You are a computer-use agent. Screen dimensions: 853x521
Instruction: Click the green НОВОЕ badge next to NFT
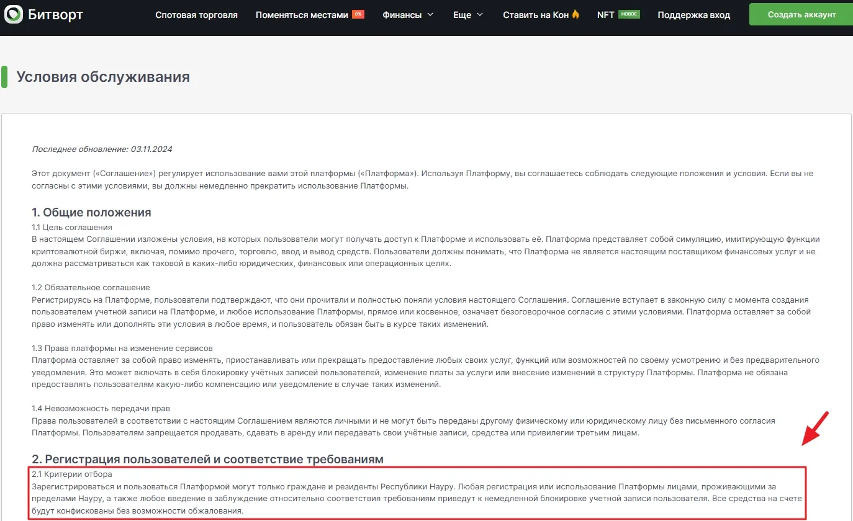[629, 14]
